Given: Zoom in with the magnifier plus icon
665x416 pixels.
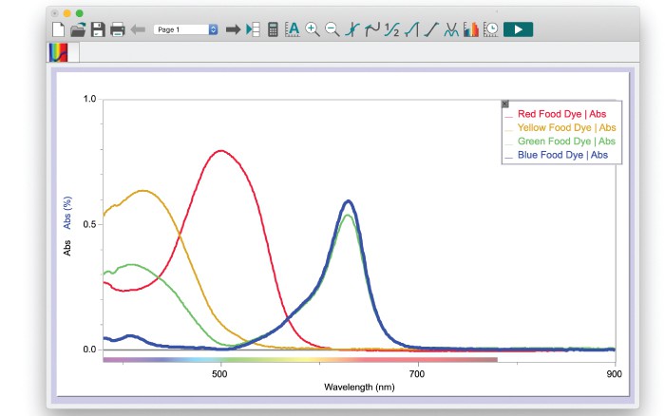Looking at the screenshot, I should pos(313,29).
